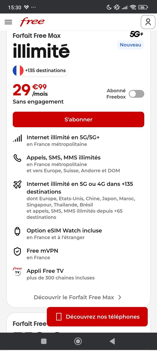The height and width of the screenshot is (351, 157).
Task: Tap the signal bars icon
Action: point(17,138)
